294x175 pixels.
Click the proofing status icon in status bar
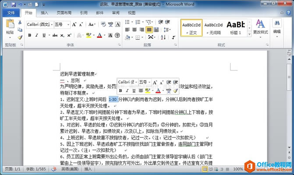(x=54, y=169)
